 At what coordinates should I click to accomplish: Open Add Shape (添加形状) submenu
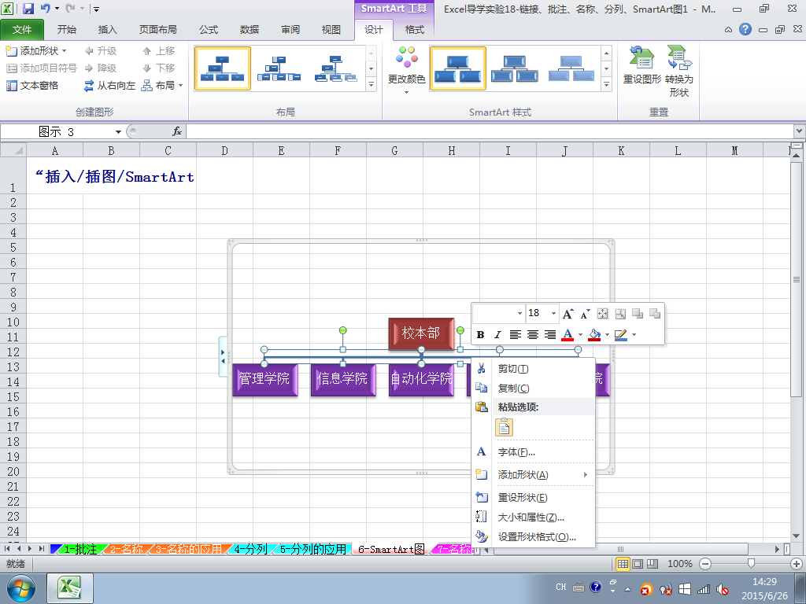[533, 474]
